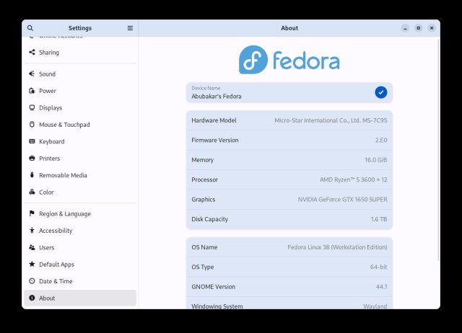Select Keyboard settings entry
The image size is (462, 333).
[80, 141]
